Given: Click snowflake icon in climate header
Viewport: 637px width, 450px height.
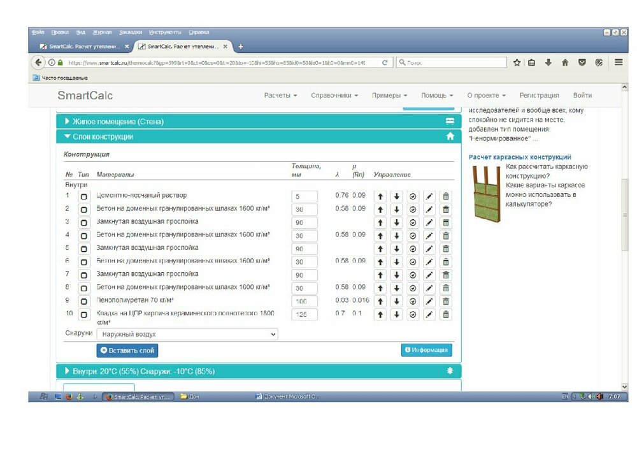Looking at the screenshot, I should coord(450,371).
